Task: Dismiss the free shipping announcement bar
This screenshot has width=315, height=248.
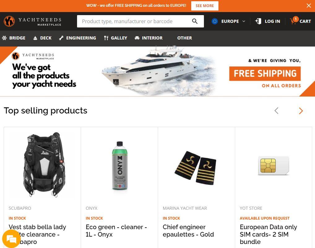Action: [x=309, y=6]
